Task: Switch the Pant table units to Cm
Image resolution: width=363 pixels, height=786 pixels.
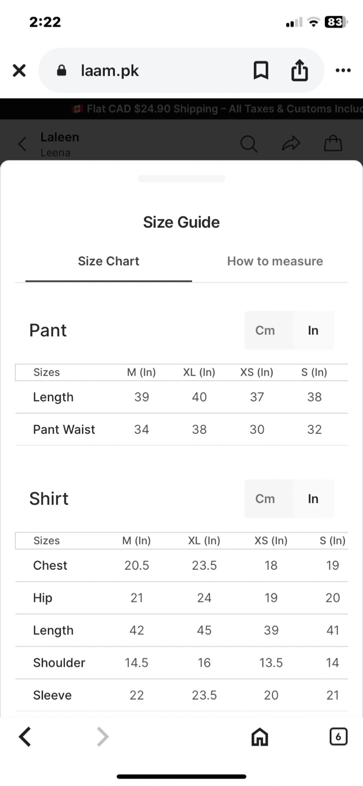Action: click(x=265, y=330)
